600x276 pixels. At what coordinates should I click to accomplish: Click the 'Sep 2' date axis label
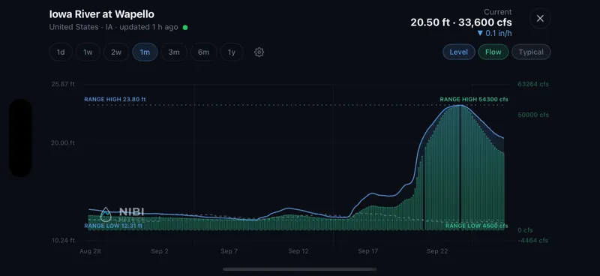pos(160,251)
